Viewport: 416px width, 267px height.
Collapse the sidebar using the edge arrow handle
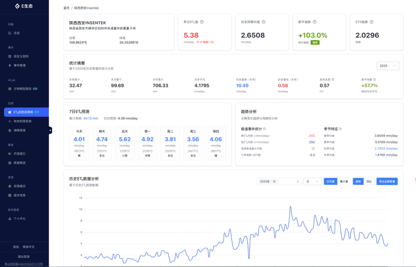[x=50, y=130]
